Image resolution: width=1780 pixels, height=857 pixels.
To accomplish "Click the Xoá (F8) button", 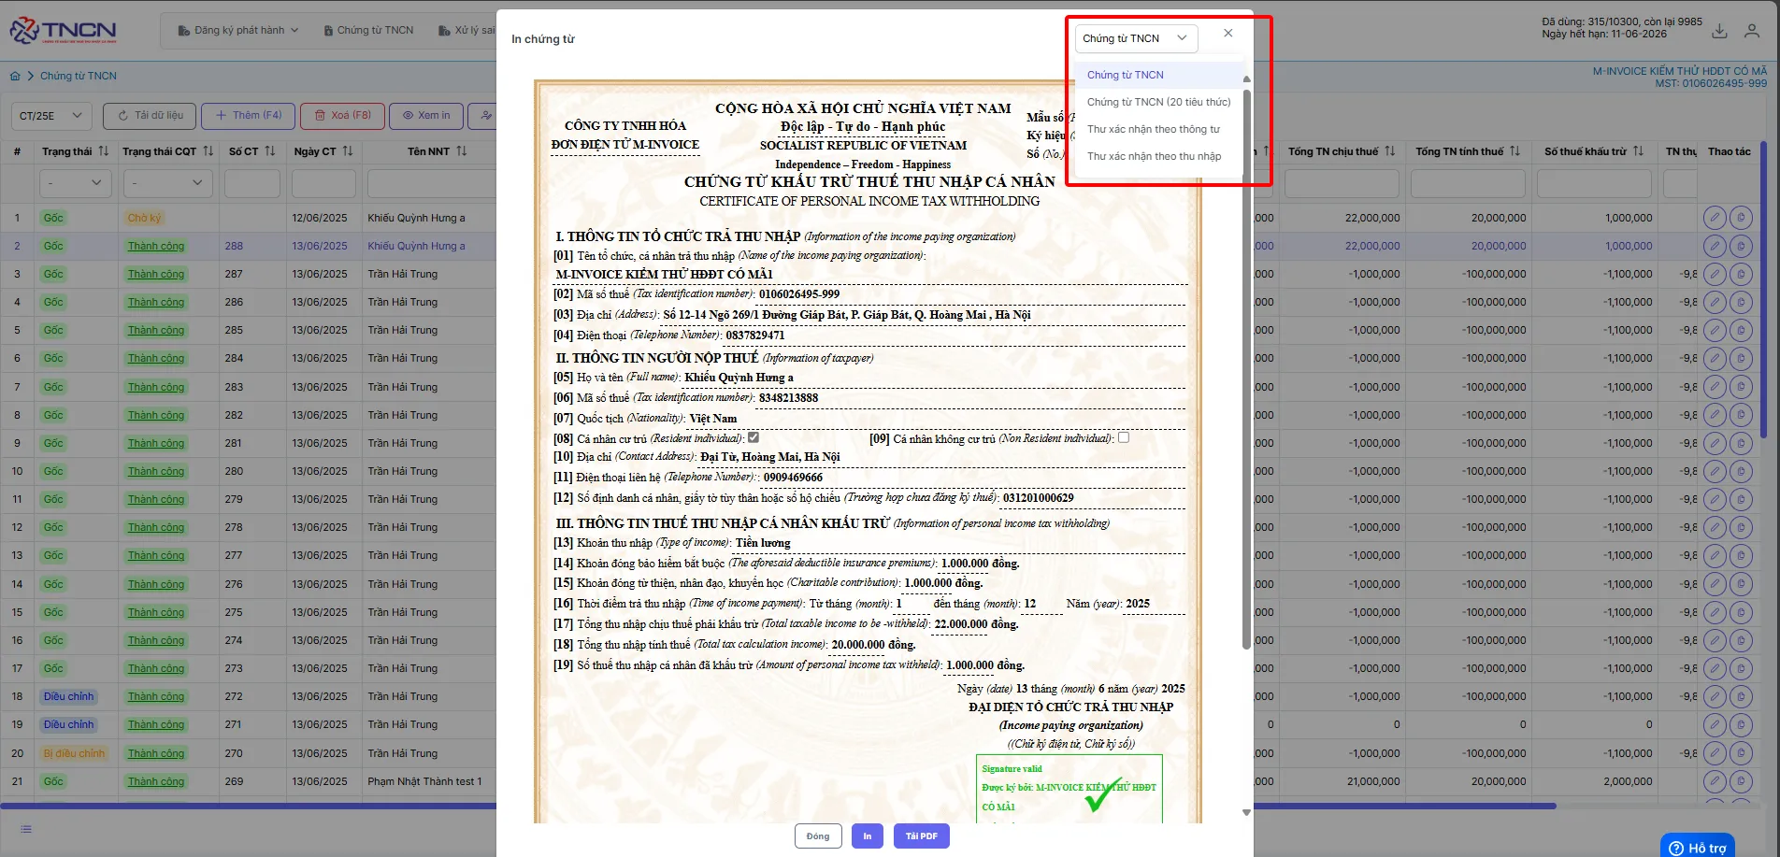I will point(342,116).
